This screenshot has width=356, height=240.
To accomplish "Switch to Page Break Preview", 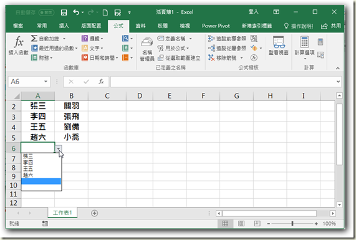I will coord(257,224).
